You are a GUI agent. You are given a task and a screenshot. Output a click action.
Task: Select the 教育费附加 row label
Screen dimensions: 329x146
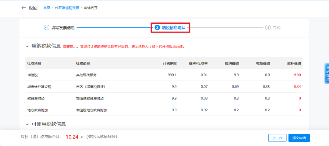[x=36, y=99]
